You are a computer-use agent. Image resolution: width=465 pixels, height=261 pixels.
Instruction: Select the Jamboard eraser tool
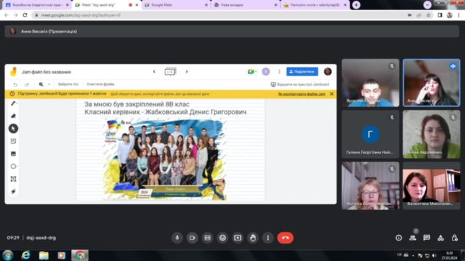click(13, 116)
